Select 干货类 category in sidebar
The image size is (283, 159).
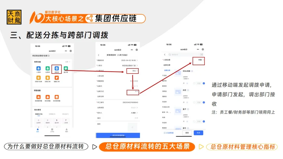pos(164,76)
